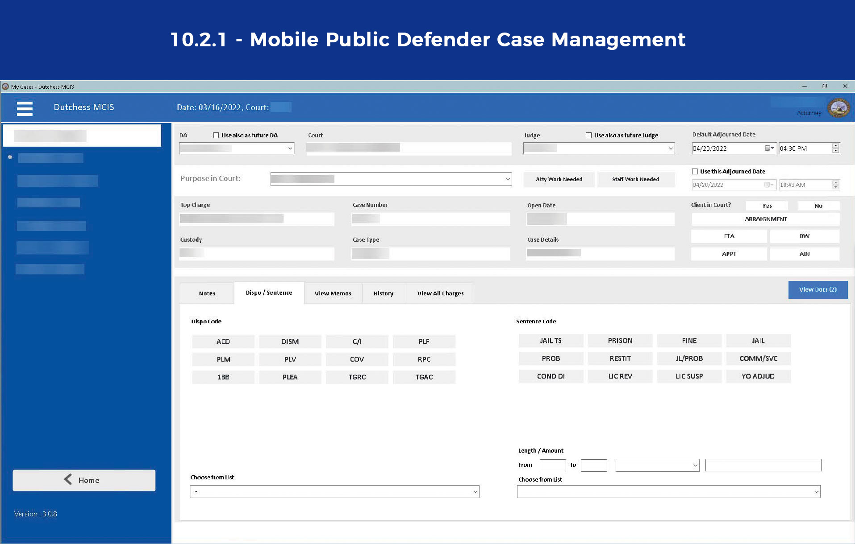The image size is (855, 544).
Task: Click the attorney profile seal icon
Action: coord(838,108)
